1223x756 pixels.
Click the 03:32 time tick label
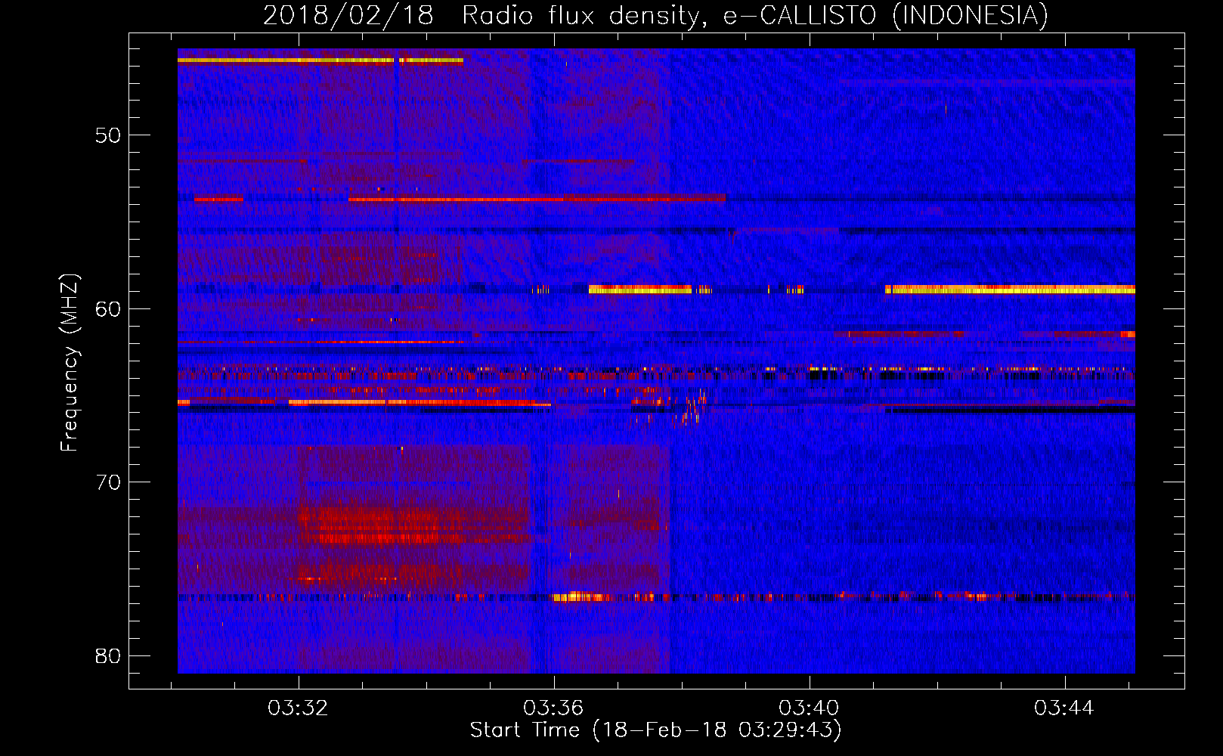click(x=298, y=708)
